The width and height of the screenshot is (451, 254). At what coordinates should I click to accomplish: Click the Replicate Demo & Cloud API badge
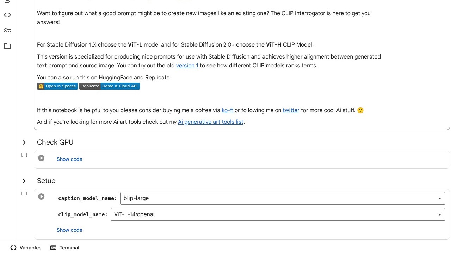[110, 86]
